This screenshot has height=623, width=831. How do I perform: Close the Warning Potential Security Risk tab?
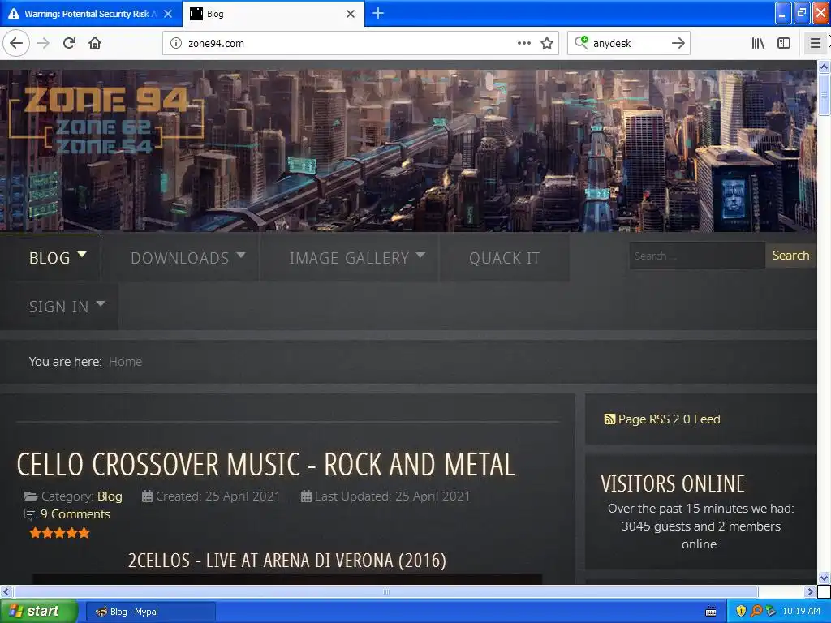[167, 14]
